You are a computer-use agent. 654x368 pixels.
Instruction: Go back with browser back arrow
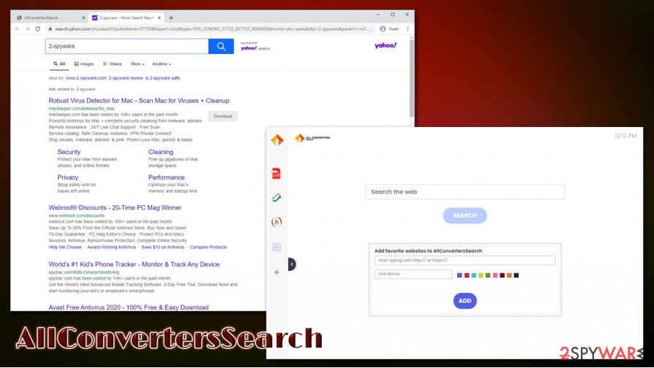[18, 28]
